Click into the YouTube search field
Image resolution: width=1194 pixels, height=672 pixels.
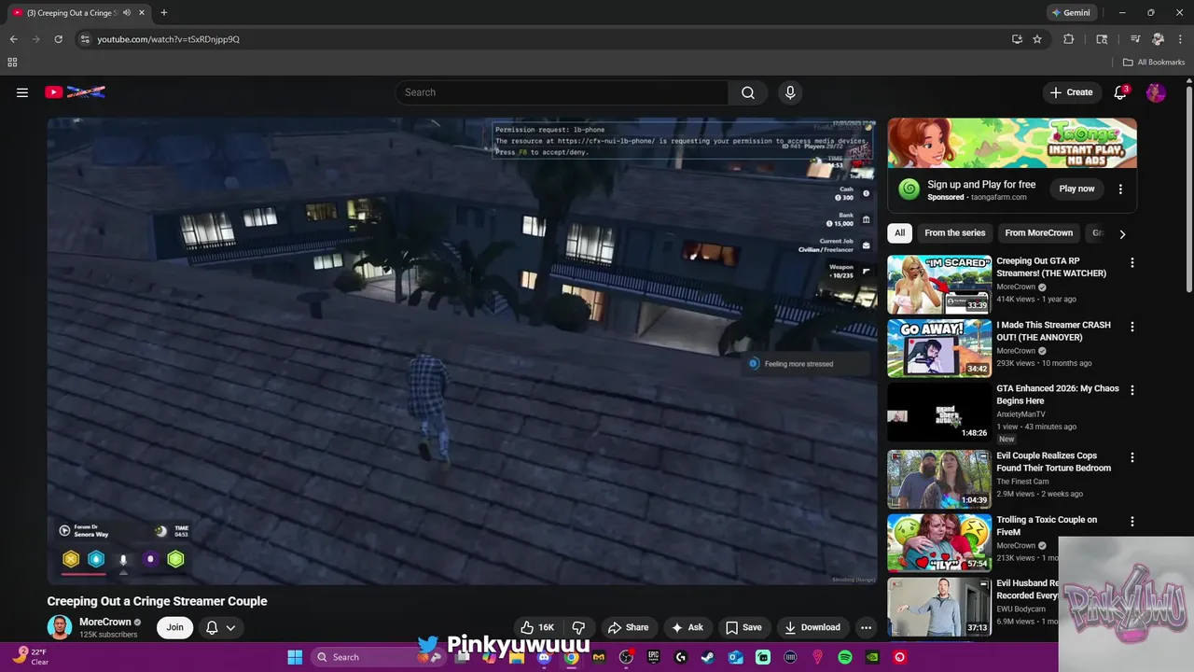coord(562,92)
